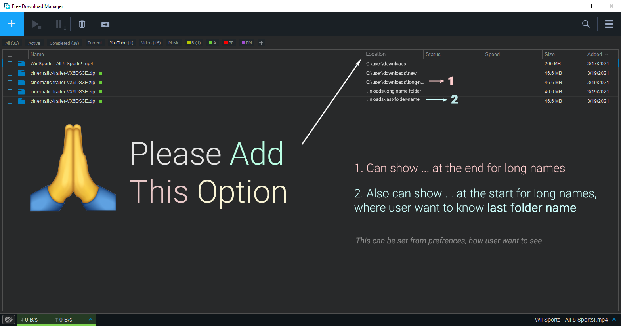Sort by the Location column header

pyautogui.click(x=394, y=54)
